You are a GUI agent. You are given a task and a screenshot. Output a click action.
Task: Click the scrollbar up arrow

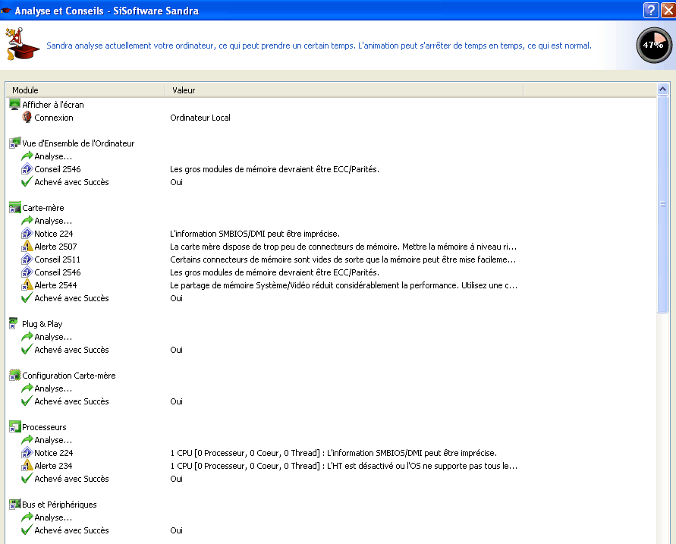tap(662, 90)
